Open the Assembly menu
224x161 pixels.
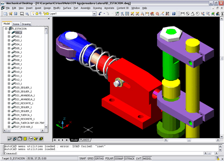pyautogui.click(x=86, y=8)
